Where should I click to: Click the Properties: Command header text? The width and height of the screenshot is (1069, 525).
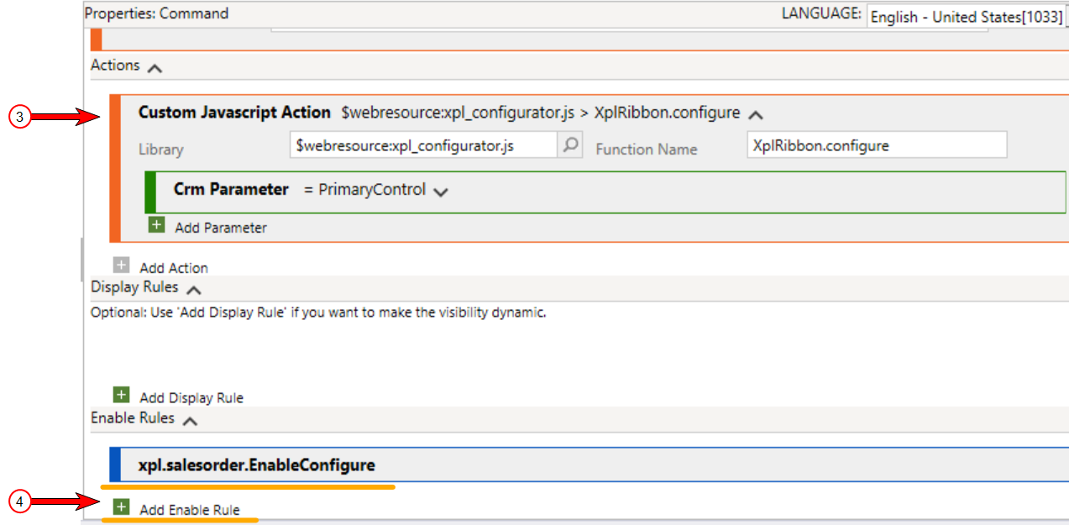click(x=157, y=13)
